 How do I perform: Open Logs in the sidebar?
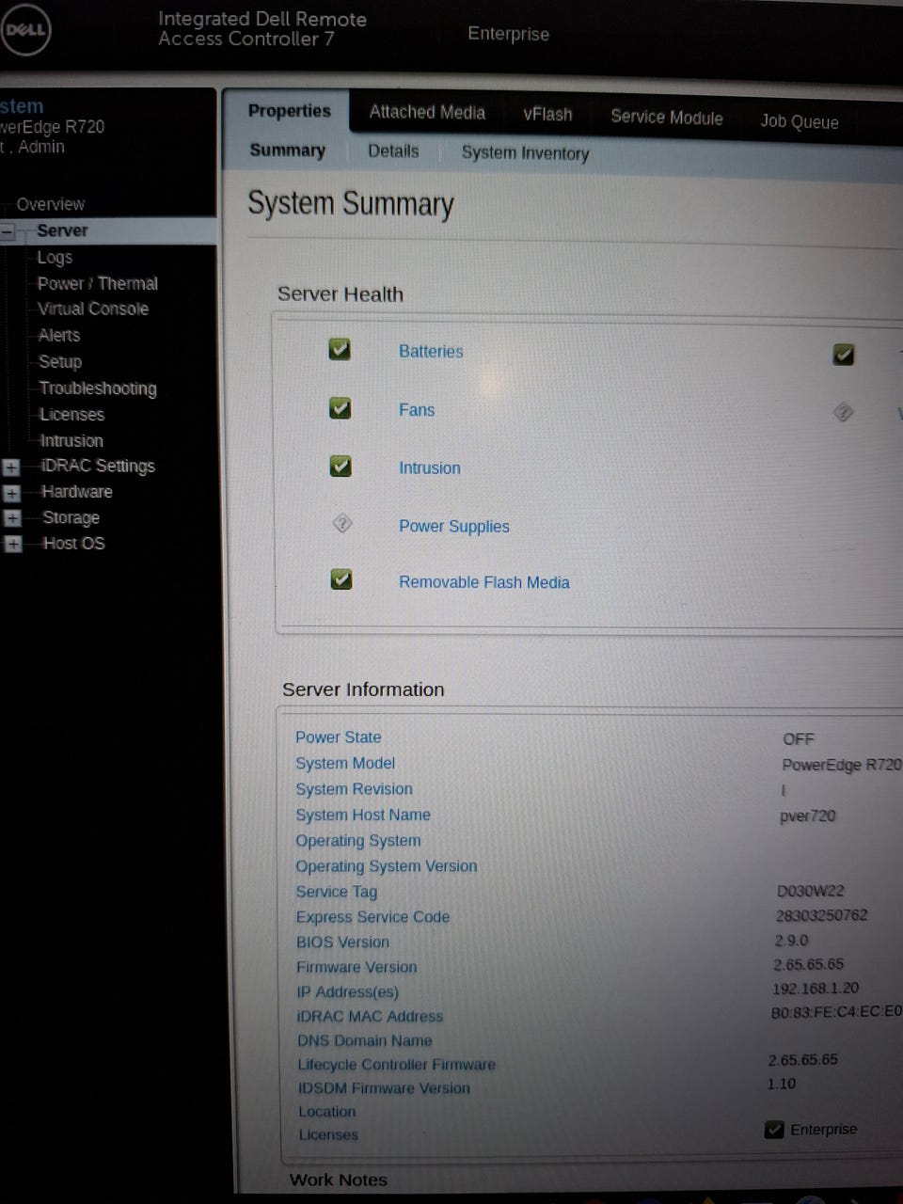55,258
